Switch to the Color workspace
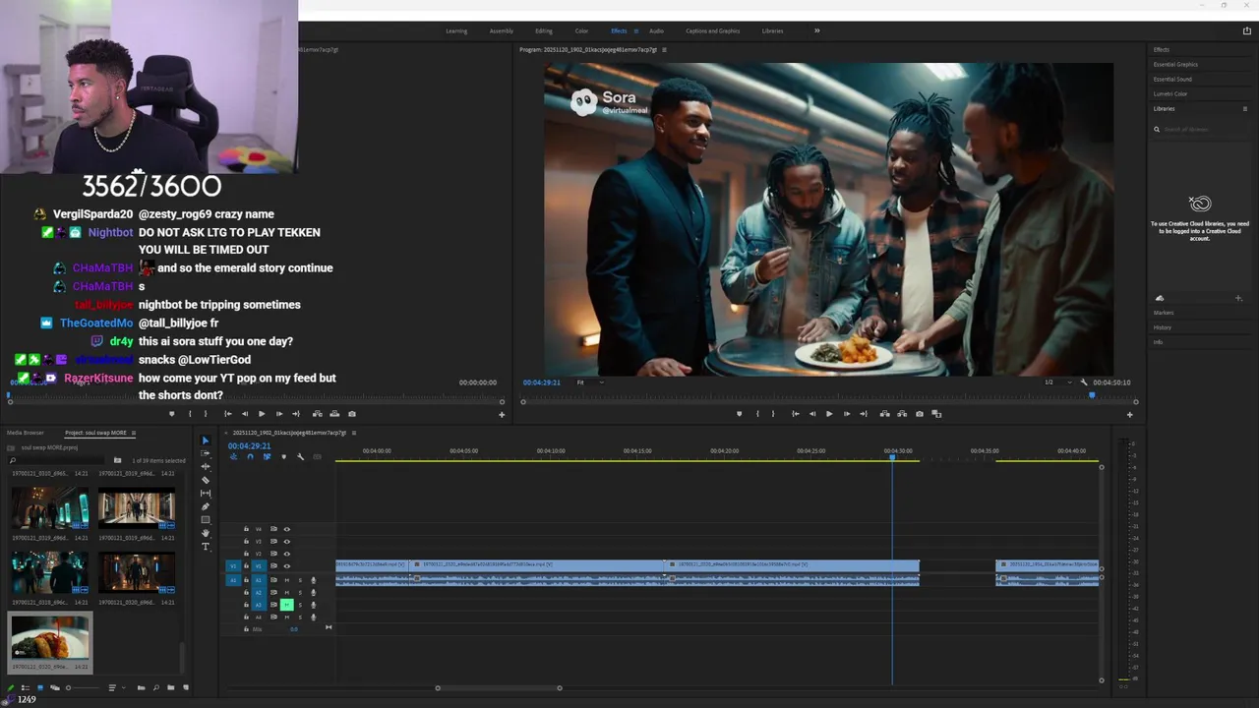Image resolution: width=1259 pixels, height=708 pixels. 581,31
